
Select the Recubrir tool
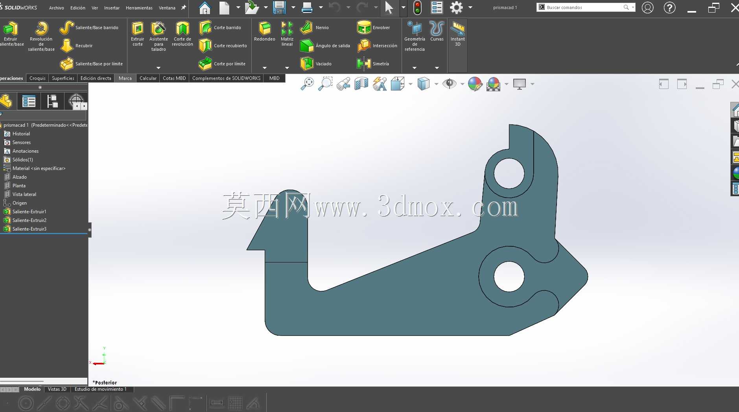click(x=77, y=46)
